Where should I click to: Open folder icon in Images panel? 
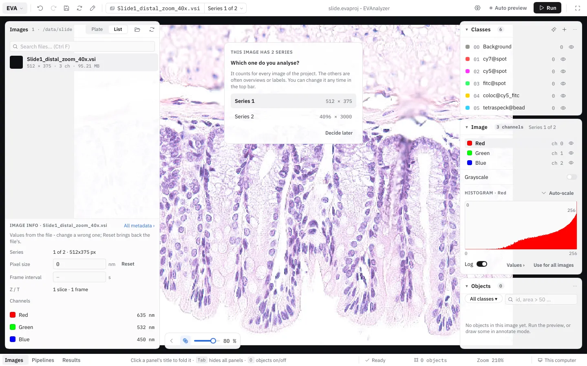(x=137, y=30)
